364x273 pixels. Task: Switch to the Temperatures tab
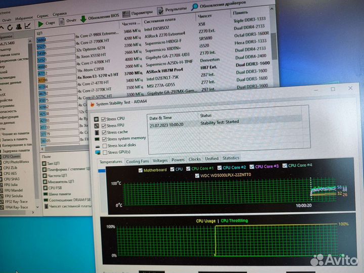coord(111,162)
